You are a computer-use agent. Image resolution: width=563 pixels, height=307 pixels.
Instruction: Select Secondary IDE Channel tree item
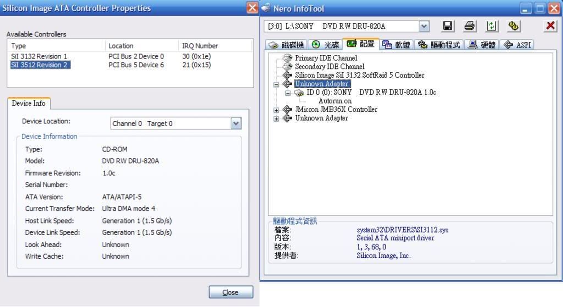[x=330, y=67]
